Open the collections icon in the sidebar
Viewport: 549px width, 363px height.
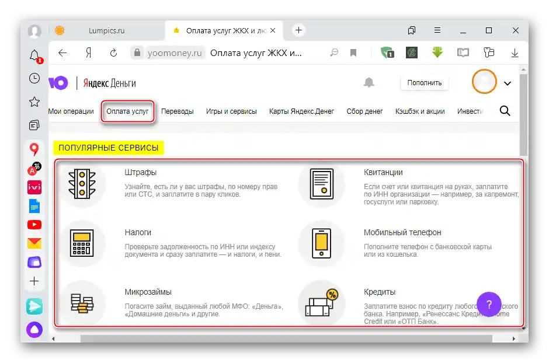coord(34,125)
